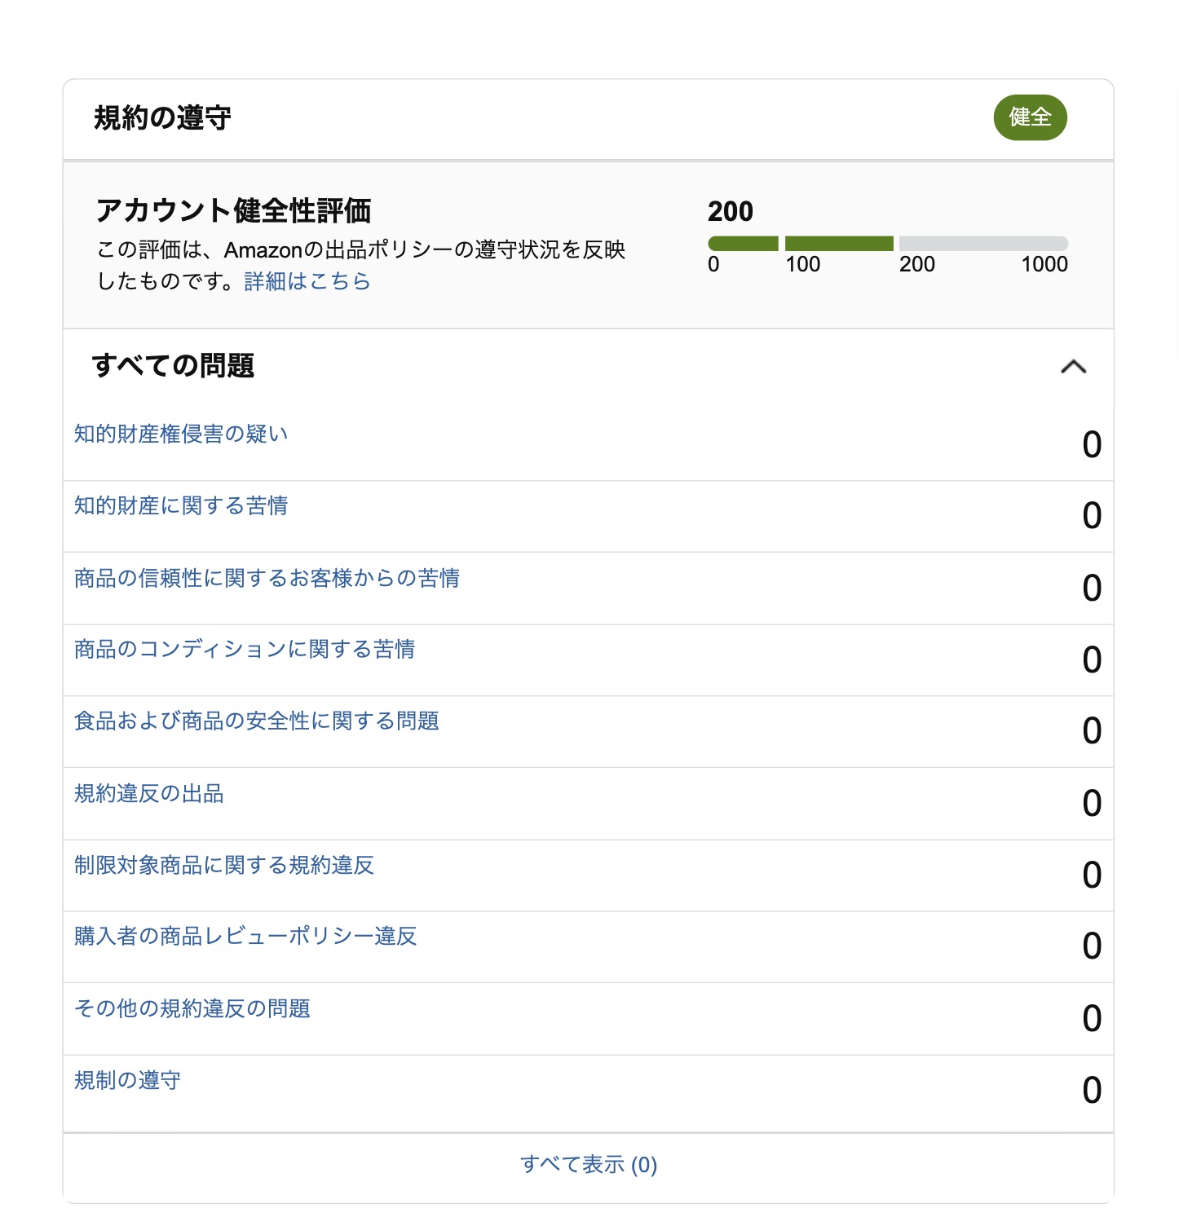The height and width of the screenshot is (1226, 1179).
Task: Click the 規約の遵守 card title
Action: click(162, 118)
